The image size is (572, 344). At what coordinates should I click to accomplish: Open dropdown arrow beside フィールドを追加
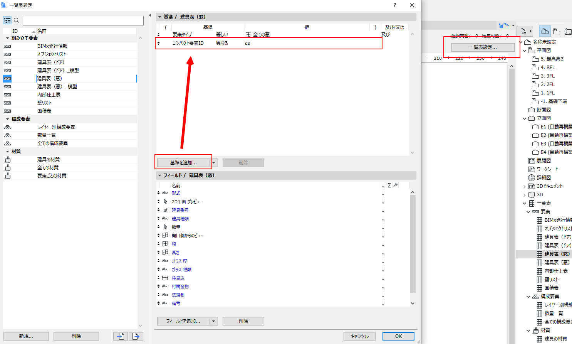[x=214, y=321]
